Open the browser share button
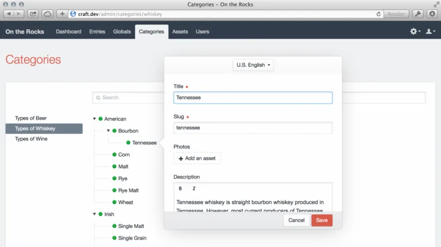 [33, 14]
